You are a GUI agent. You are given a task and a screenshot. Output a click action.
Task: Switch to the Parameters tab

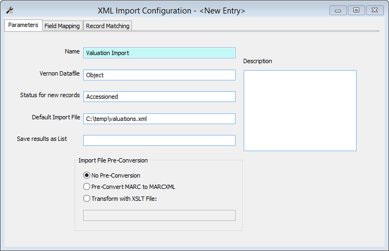tap(23, 25)
